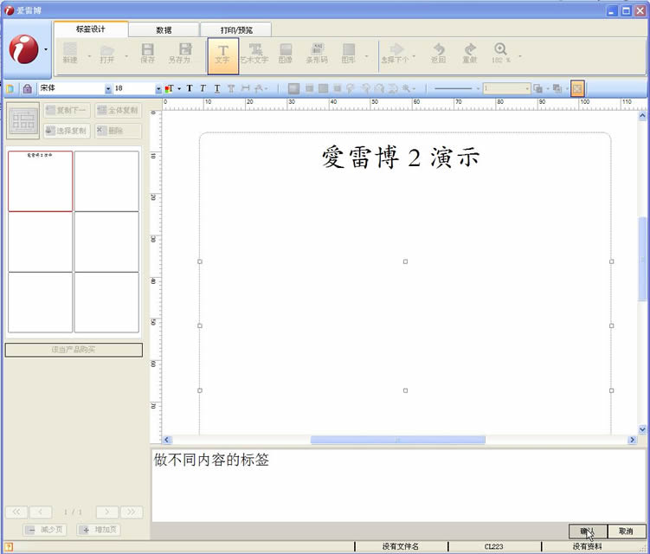Click the 打开 open file icon
This screenshot has height=554, width=650.
pos(107,54)
